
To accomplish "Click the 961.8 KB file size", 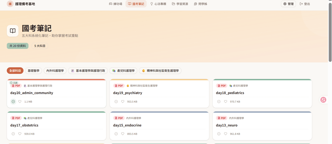I will [235, 134].
